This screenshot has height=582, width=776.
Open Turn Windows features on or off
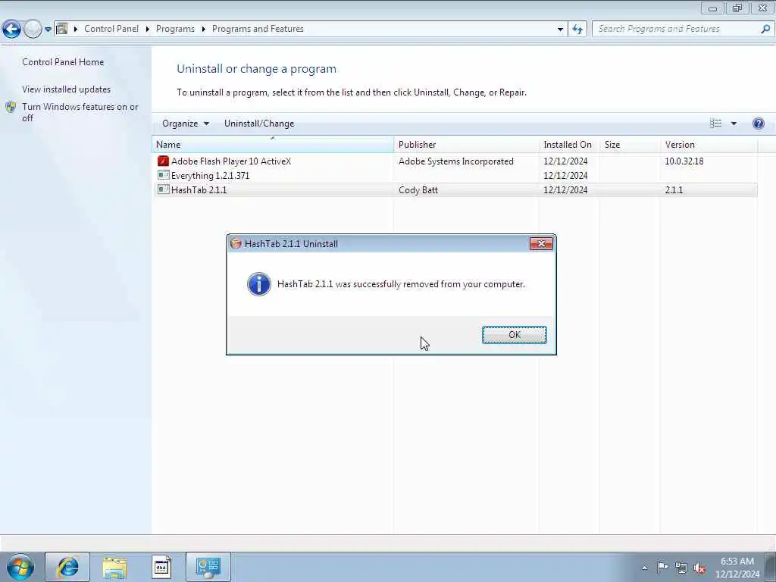point(80,112)
